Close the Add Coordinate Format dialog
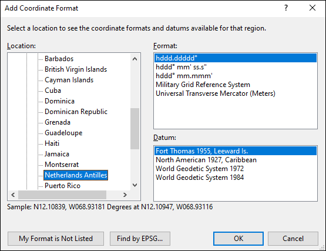Image resolution: width=326 pixels, height=251 pixels. click(312, 8)
